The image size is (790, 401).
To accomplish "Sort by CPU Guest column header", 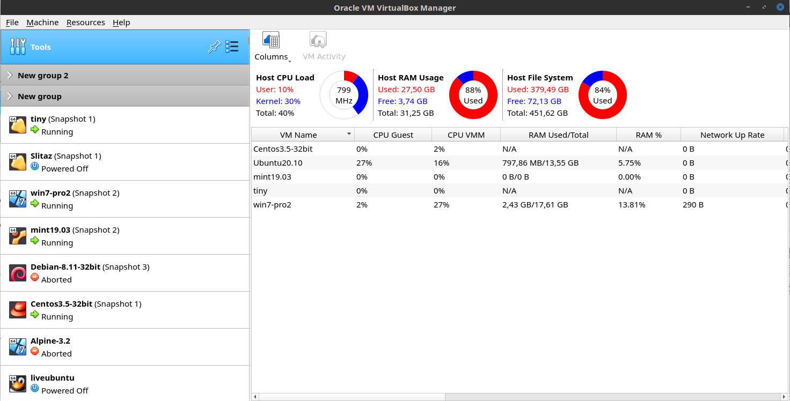I will [x=393, y=135].
